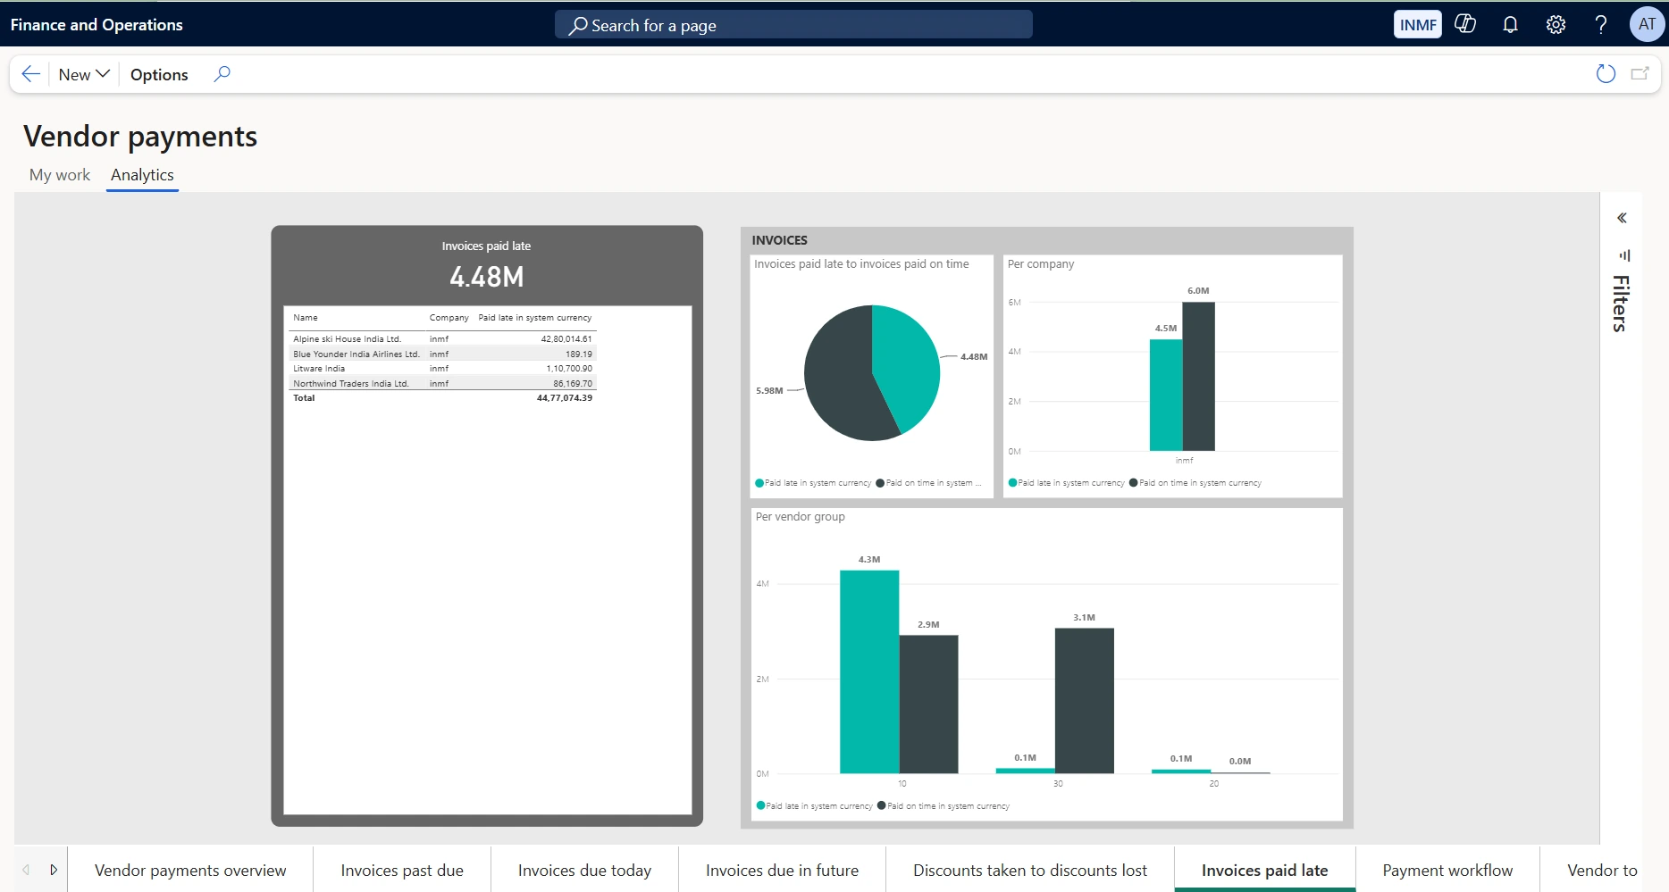This screenshot has width=1669, height=892.
Task: Click the Search for a page field
Action: (793, 25)
